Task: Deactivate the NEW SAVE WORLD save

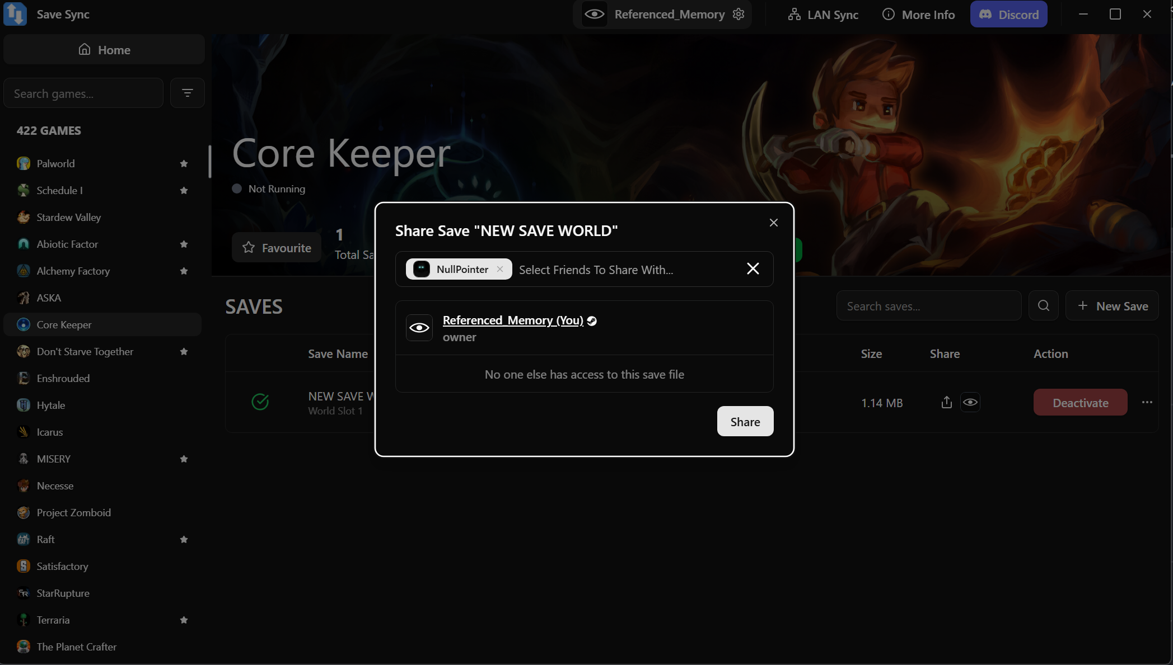Action: pos(1081,402)
